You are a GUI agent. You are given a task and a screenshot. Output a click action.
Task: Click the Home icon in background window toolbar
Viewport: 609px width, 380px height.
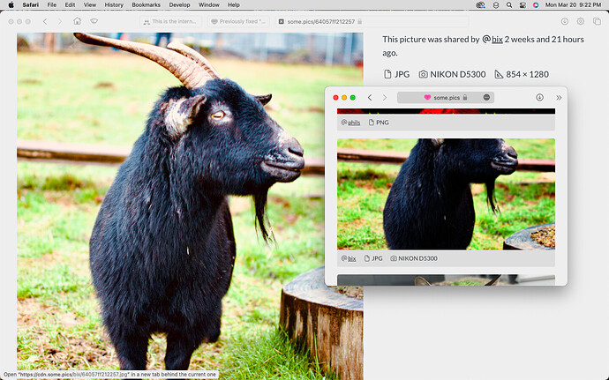click(x=78, y=21)
